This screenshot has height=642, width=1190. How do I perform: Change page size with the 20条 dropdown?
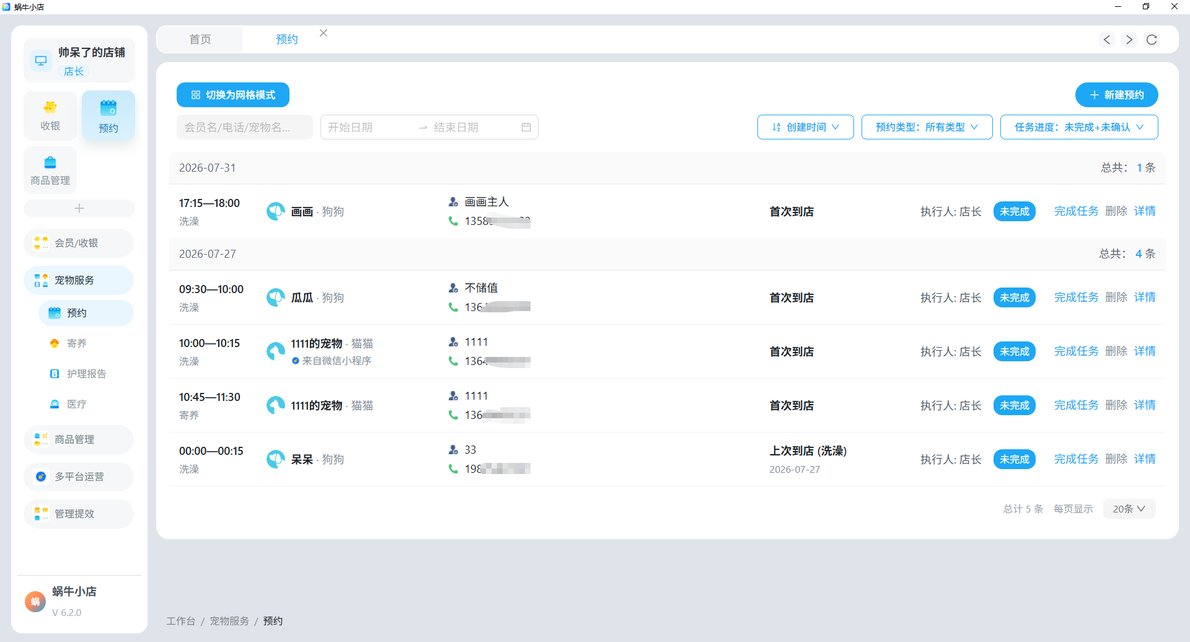[1129, 509]
